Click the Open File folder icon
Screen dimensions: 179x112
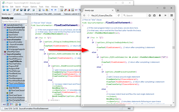(x=18, y=10)
